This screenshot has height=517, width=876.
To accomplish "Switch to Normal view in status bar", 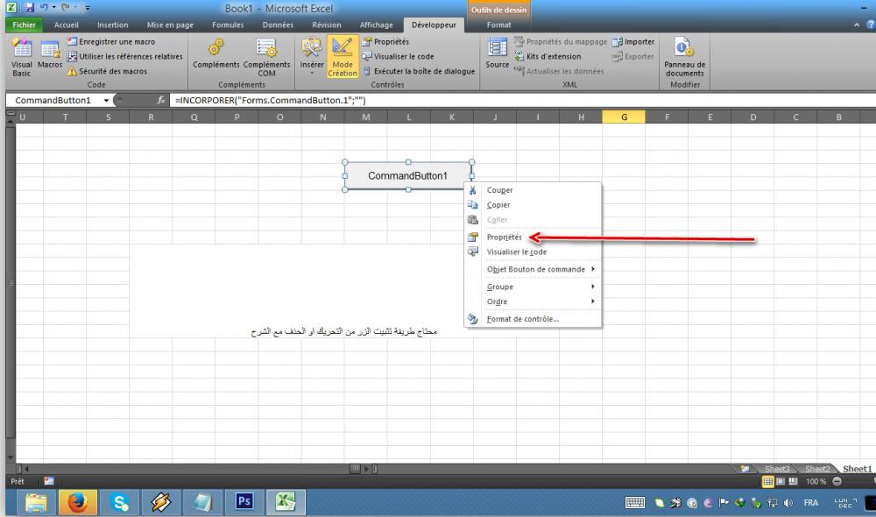I will click(x=768, y=481).
